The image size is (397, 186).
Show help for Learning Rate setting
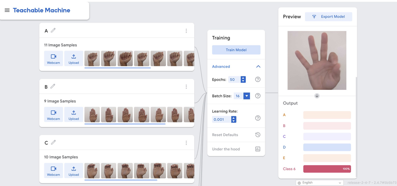click(x=258, y=118)
